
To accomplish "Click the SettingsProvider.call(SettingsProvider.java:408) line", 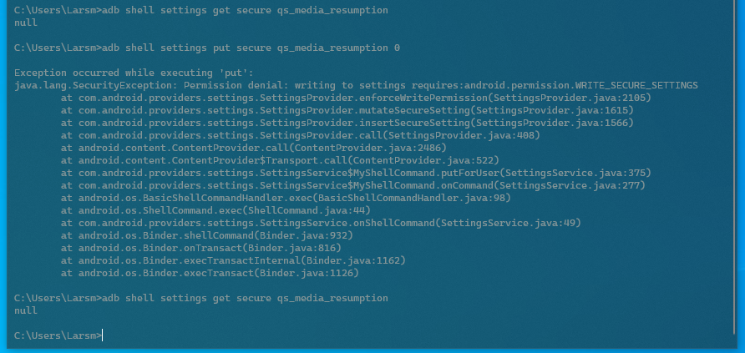I will [301, 136].
